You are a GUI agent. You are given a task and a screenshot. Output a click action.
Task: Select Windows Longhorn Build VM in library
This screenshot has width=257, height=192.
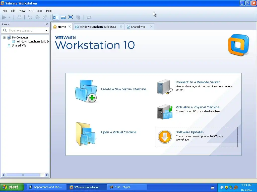click(x=33, y=41)
